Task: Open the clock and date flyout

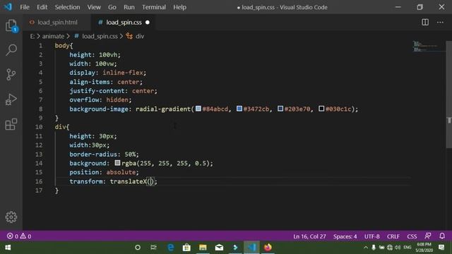Action: [424, 248]
